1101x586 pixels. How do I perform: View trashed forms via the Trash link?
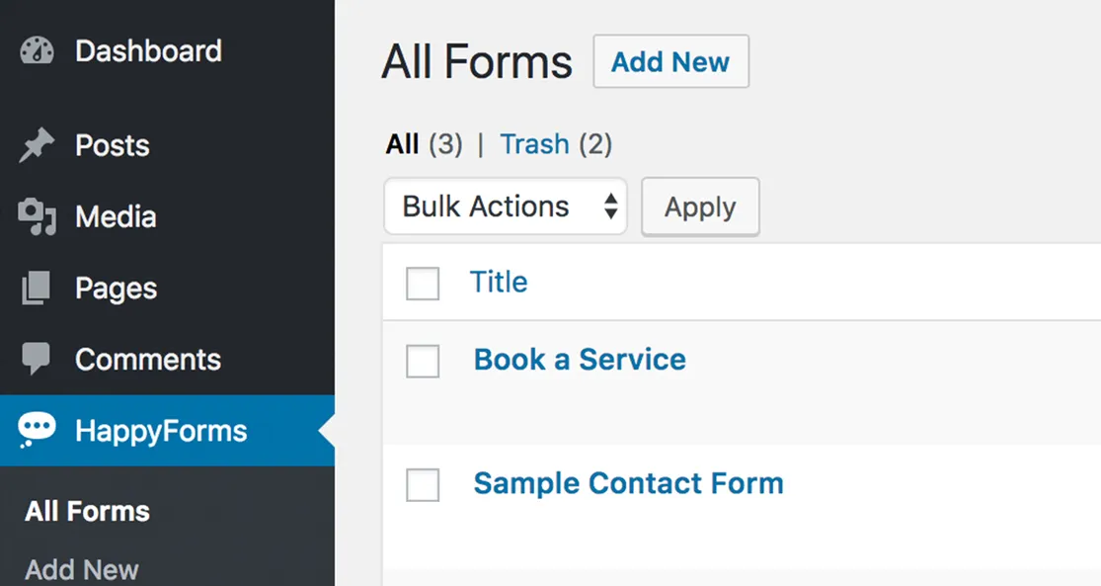[x=534, y=144]
